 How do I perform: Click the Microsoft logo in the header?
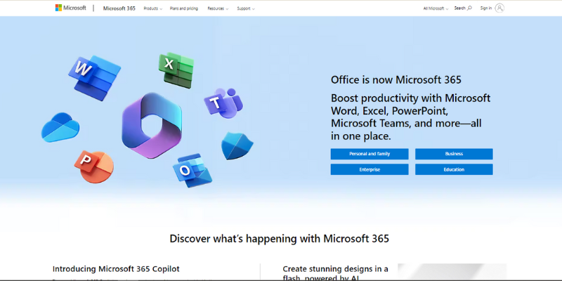(x=71, y=8)
